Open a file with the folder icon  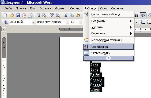point(12,15)
